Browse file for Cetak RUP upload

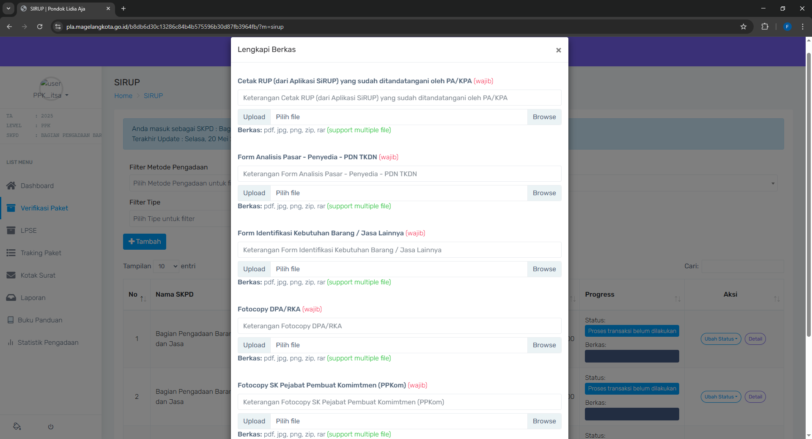(x=544, y=117)
